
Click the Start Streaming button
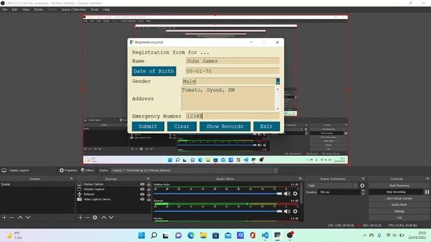[x=399, y=186]
